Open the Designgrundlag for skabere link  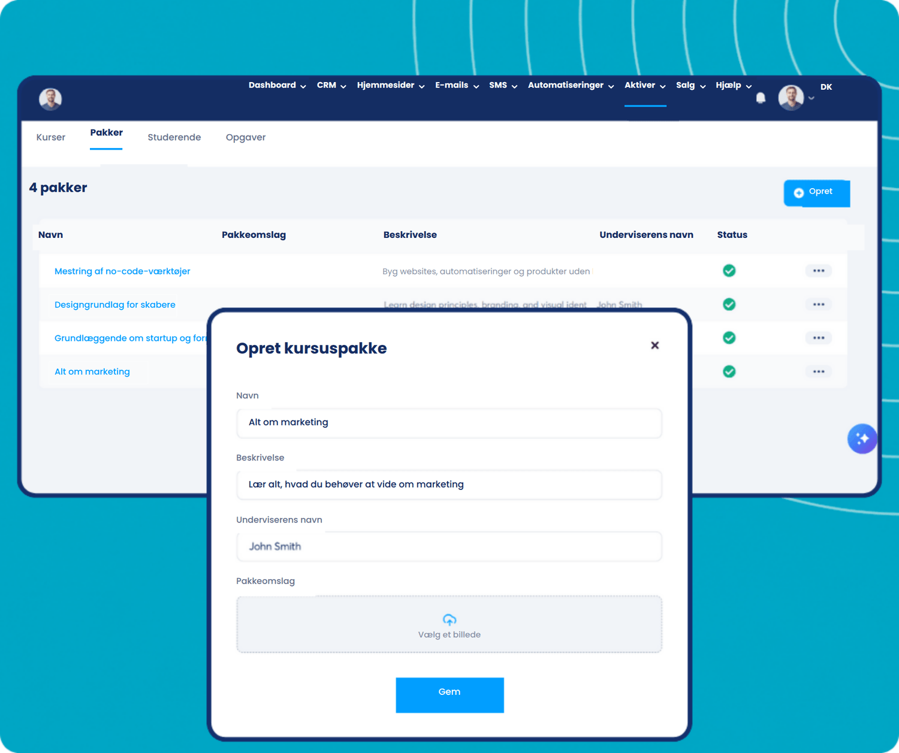115,305
